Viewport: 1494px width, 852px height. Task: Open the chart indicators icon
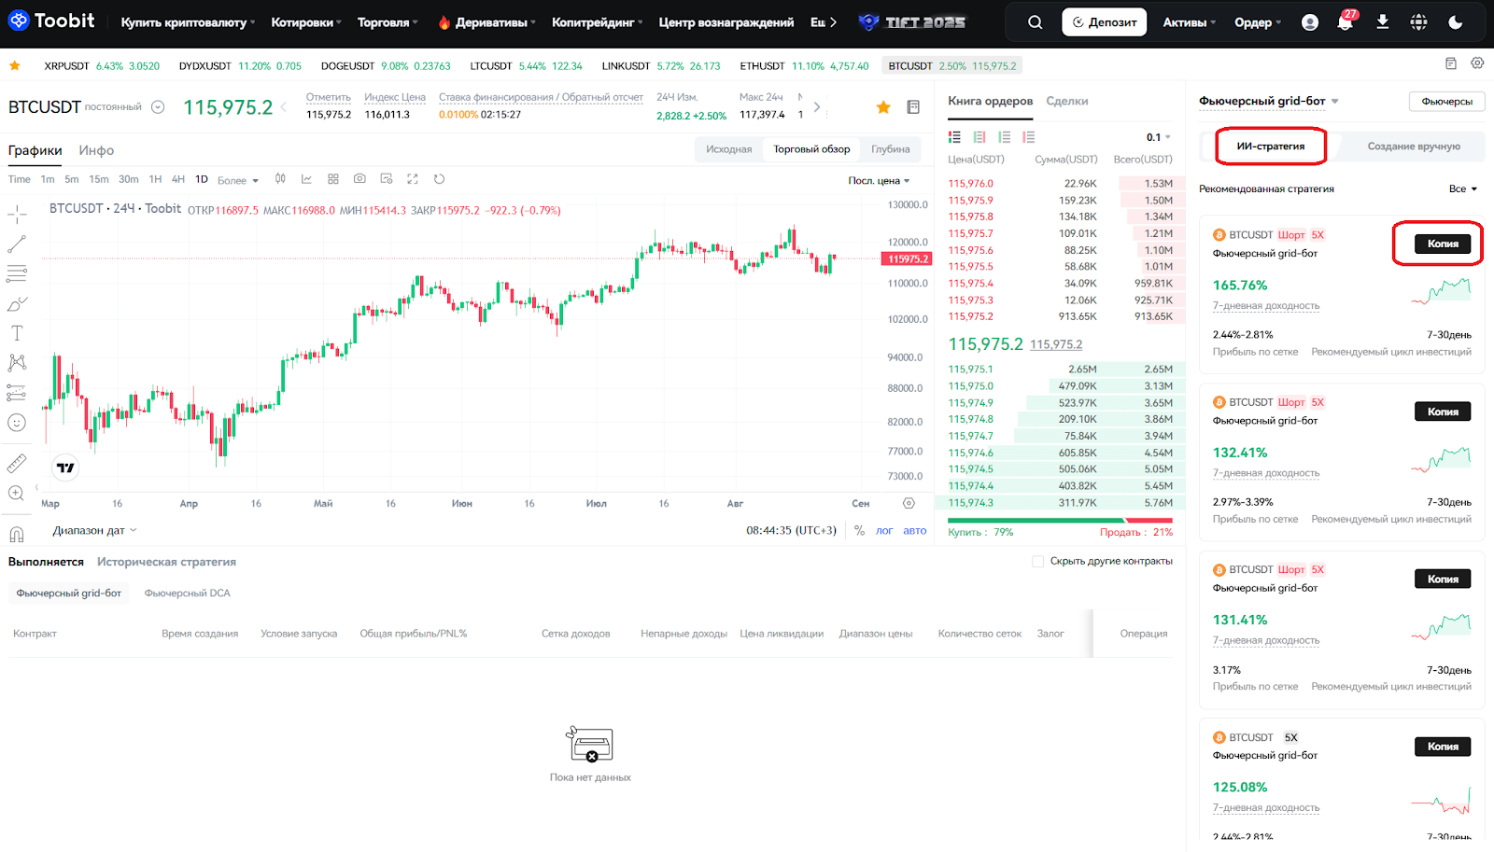[x=306, y=179]
